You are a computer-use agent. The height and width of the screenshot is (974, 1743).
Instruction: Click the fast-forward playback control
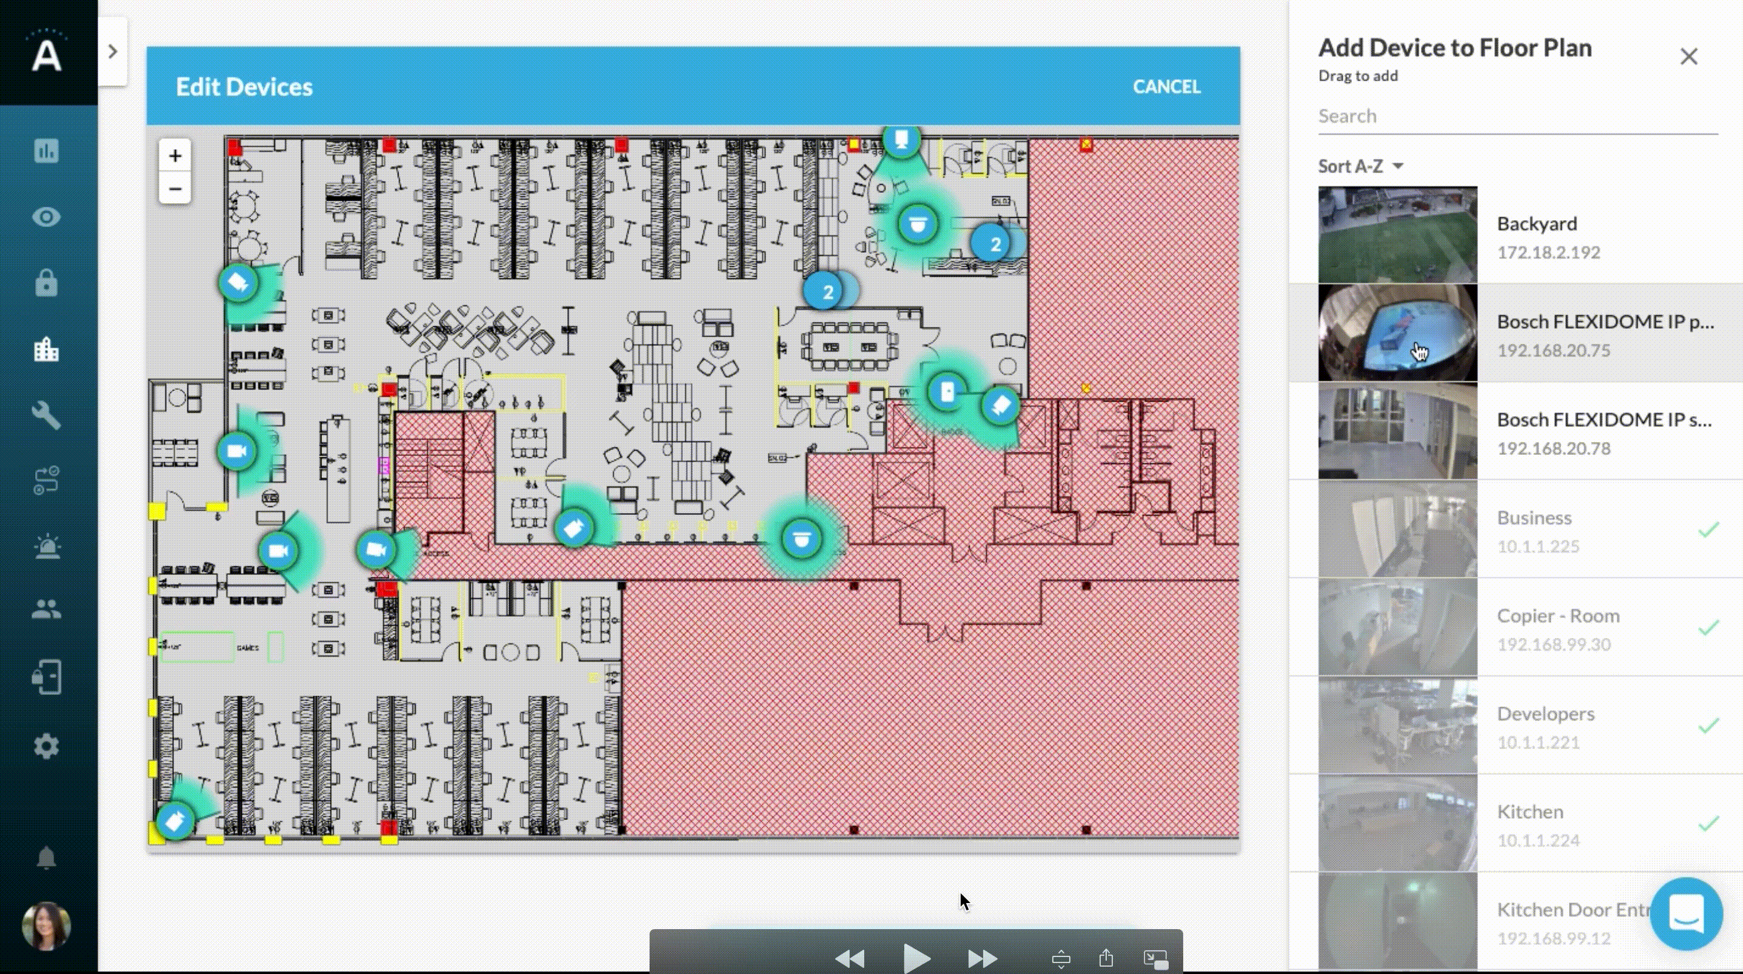click(982, 956)
